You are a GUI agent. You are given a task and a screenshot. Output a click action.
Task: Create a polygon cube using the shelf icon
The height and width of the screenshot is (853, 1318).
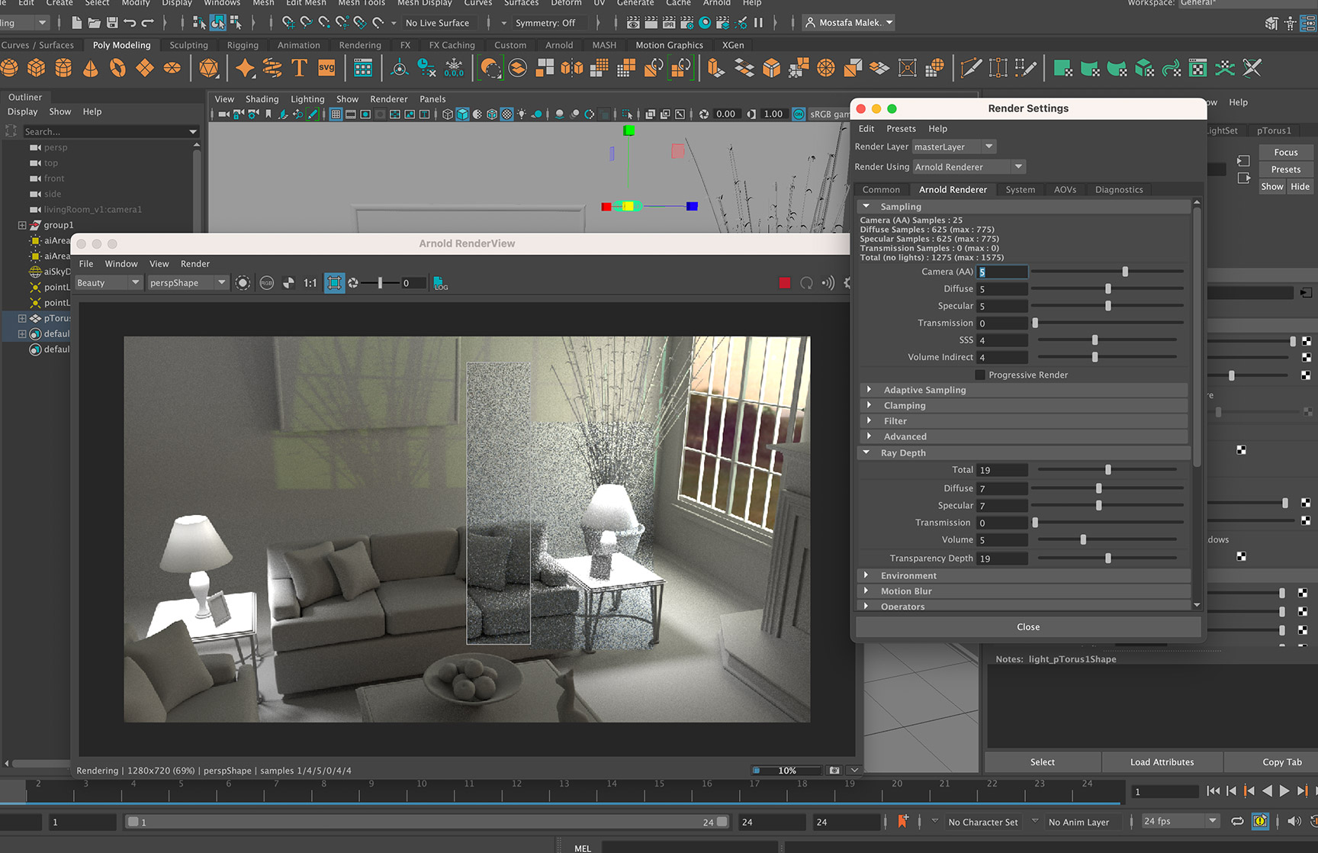click(37, 68)
